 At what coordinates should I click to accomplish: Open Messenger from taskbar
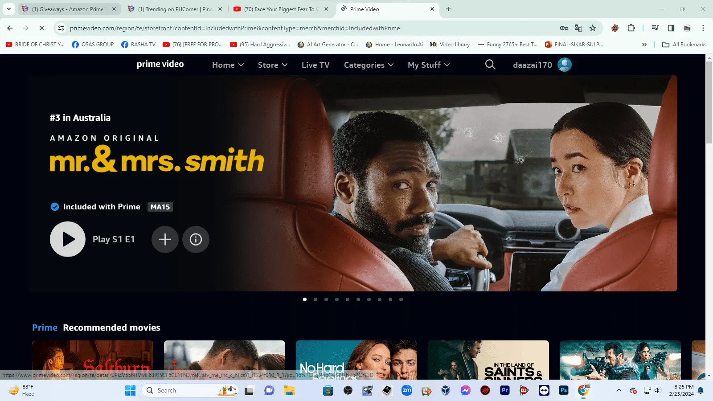(466, 391)
